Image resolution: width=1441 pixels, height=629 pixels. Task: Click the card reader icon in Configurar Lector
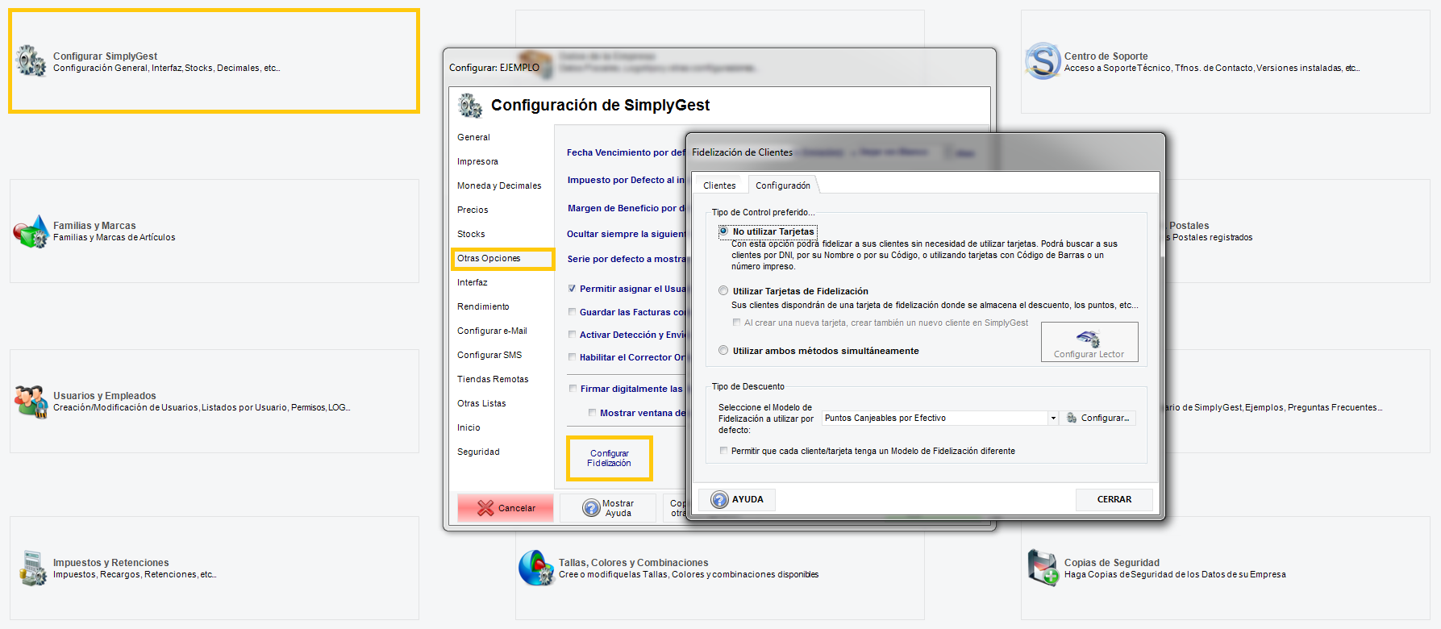pos(1089,338)
